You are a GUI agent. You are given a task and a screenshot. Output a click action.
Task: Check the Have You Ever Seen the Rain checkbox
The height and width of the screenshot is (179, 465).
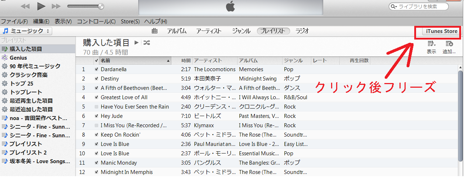tap(96, 107)
